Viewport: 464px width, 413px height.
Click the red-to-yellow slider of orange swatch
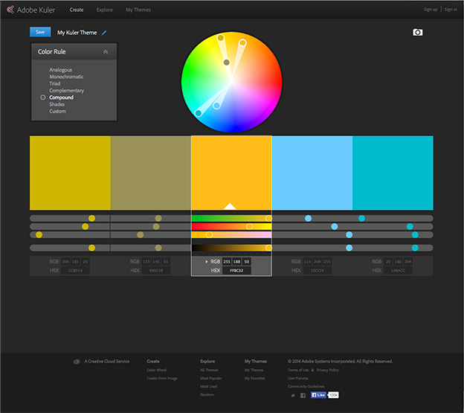coord(231,227)
